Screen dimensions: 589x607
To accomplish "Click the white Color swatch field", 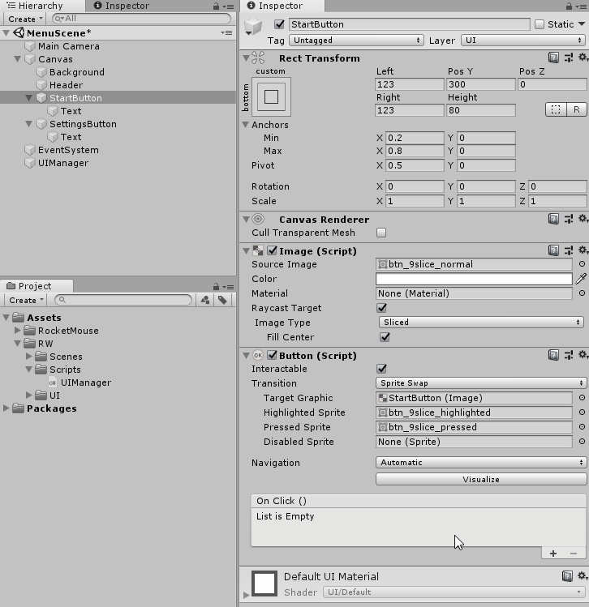I will pyautogui.click(x=474, y=279).
